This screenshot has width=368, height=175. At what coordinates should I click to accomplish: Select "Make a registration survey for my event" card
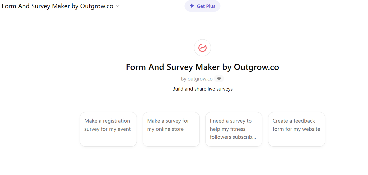coord(108,129)
